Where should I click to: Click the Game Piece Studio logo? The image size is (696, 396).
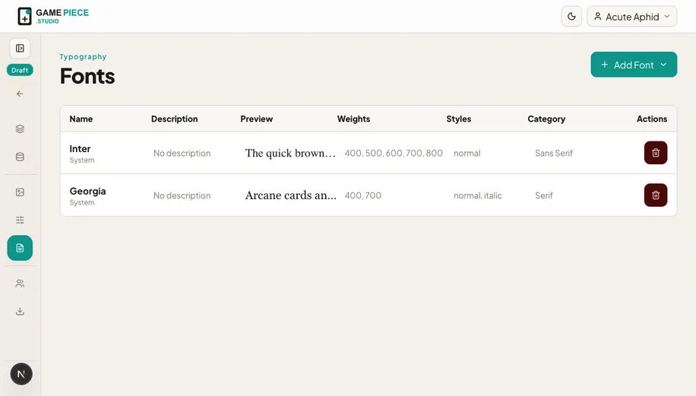(x=53, y=17)
